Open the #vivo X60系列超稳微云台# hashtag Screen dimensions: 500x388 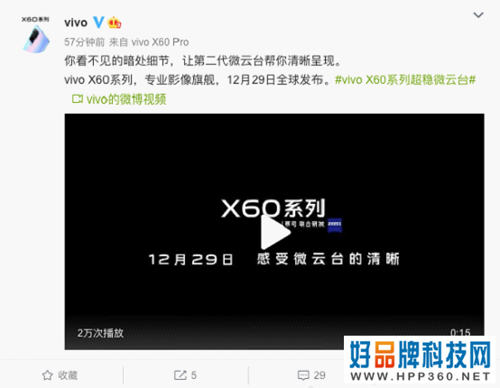405,79
